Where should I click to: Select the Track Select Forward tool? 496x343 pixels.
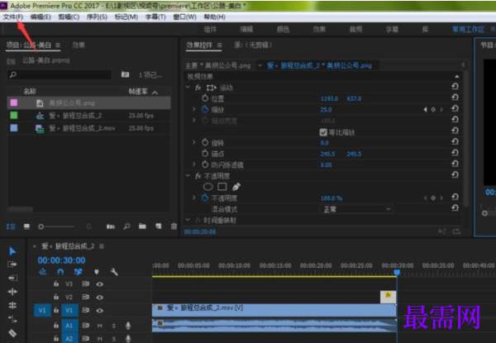12,264
